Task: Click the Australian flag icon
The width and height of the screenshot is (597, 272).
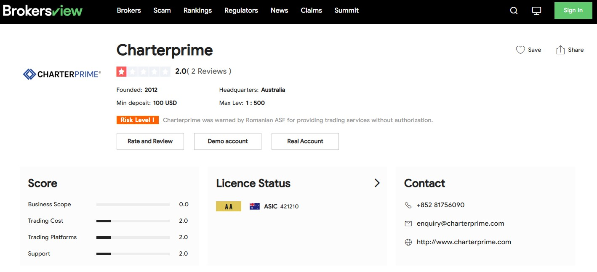Action: [254, 206]
